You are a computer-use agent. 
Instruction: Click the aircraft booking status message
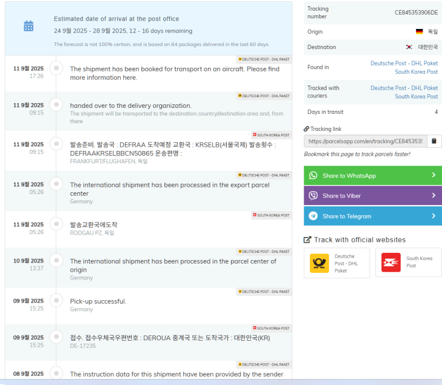pyautogui.click(x=175, y=73)
